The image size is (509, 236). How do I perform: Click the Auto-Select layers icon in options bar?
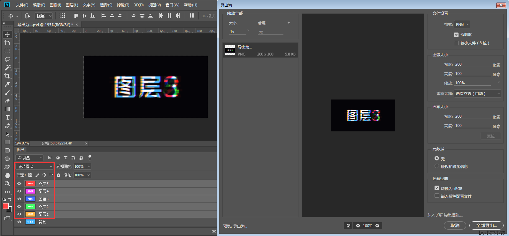click(x=27, y=16)
